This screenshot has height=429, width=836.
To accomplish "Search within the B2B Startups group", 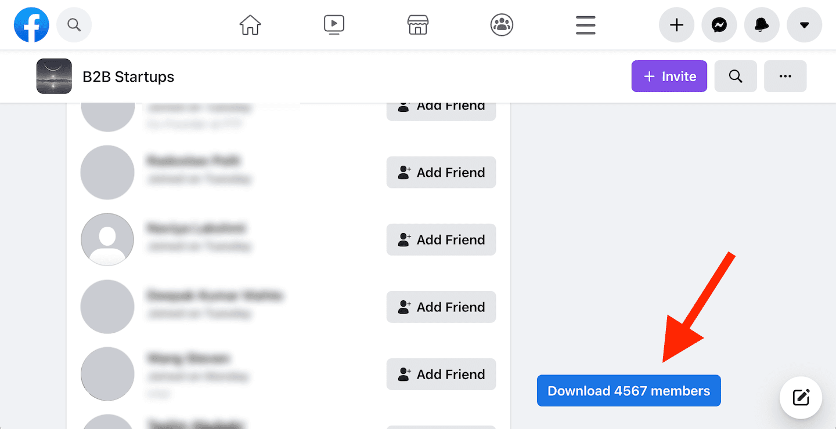I will [736, 77].
